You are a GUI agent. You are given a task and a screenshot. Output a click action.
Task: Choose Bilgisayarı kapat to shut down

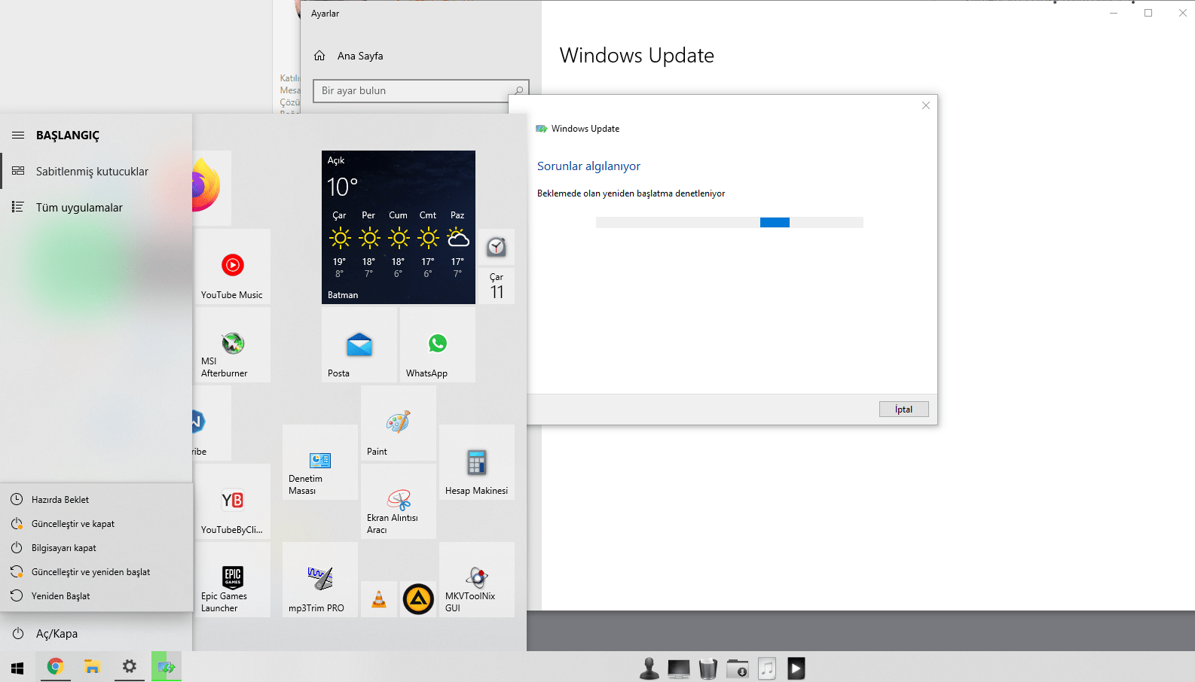pyautogui.click(x=96, y=548)
